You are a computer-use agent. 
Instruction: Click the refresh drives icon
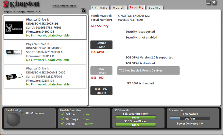coord(83,10)
